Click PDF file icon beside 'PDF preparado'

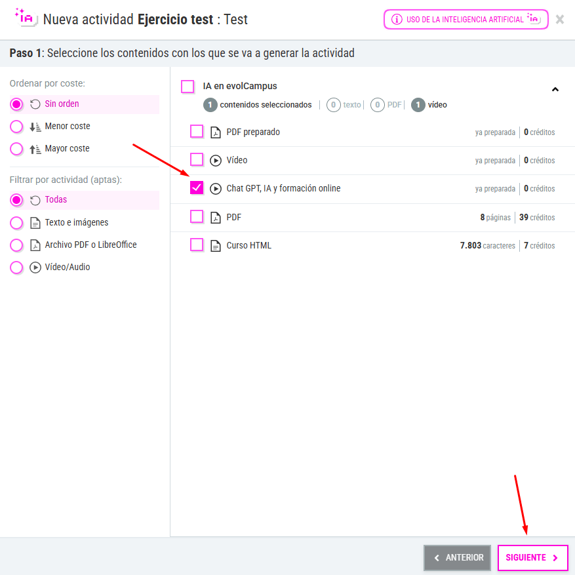point(216,132)
